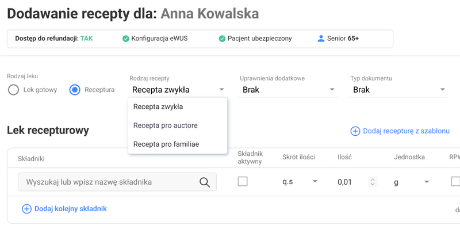The width and height of the screenshot is (460, 229).
Task: Open the Jednostka g dropdown
Action: click(411, 182)
